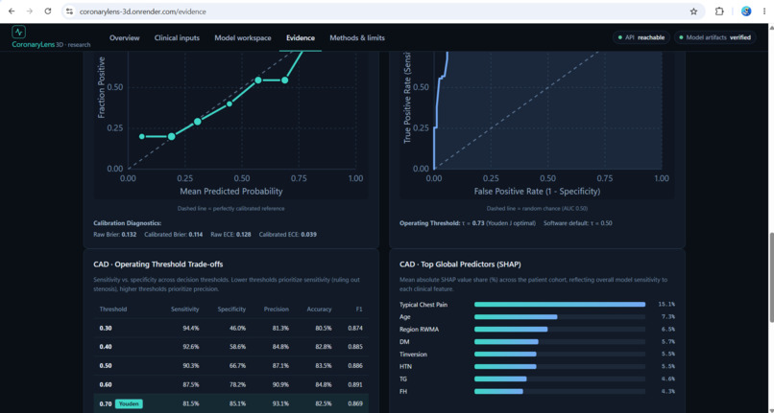Click the DM predictor label
This screenshot has width=774, height=413.
pyautogui.click(x=404, y=342)
